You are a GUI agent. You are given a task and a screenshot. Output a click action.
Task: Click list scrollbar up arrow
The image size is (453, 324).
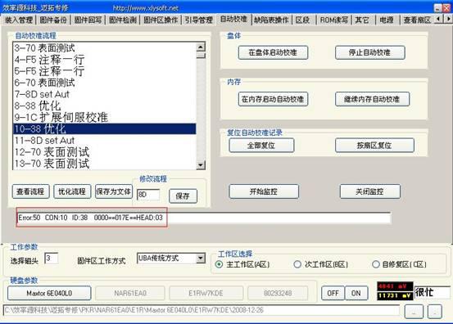coord(201,47)
